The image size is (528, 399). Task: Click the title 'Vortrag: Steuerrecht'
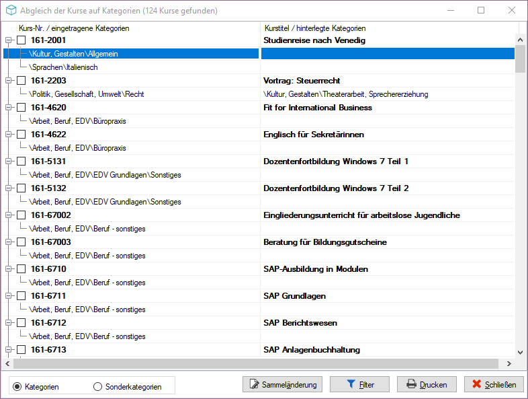click(302, 81)
